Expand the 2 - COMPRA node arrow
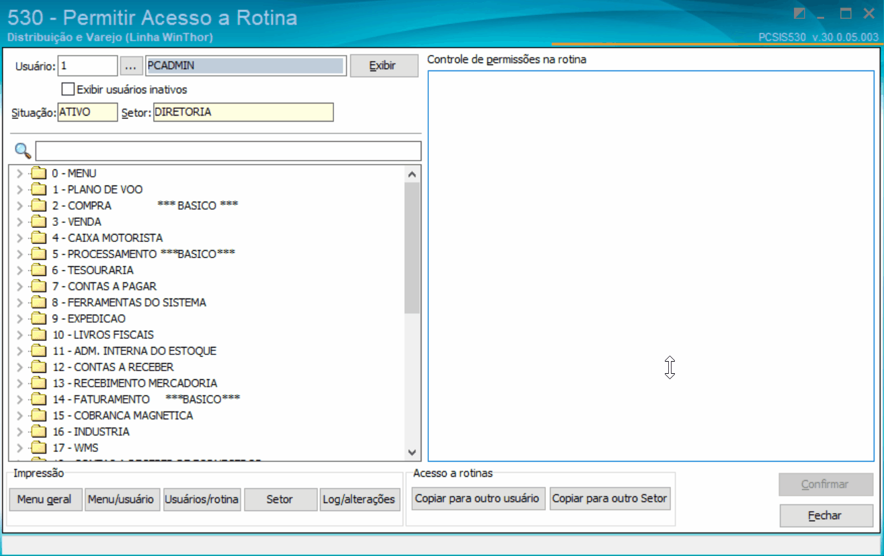Image resolution: width=884 pixels, height=556 pixels. click(x=19, y=206)
